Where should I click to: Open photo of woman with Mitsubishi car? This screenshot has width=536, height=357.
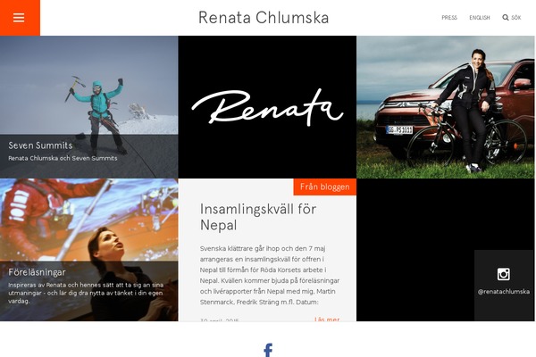tap(446, 107)
